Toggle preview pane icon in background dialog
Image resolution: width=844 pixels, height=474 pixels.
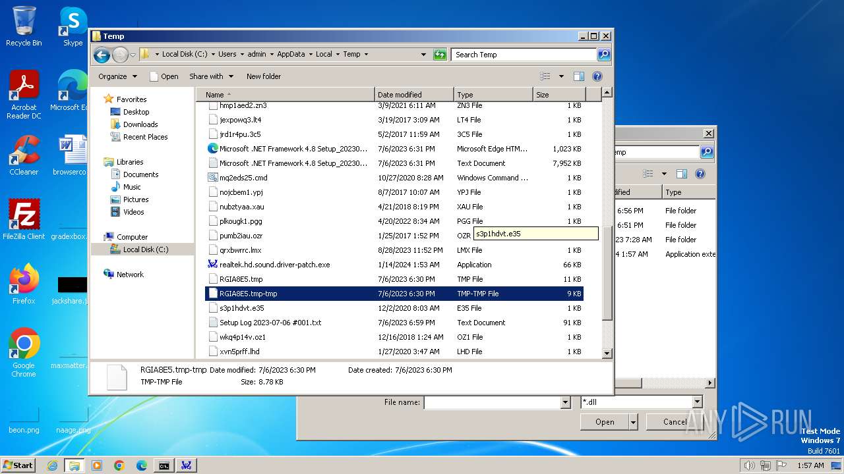682,174
